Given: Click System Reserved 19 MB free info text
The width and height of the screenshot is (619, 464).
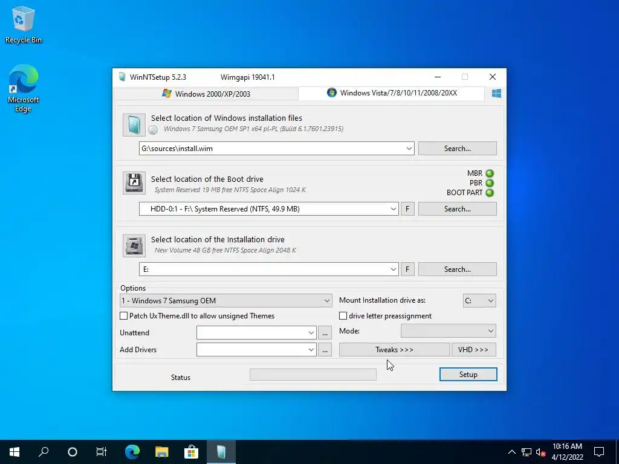Looking at the screenshot, I should [x=230, y=190].
